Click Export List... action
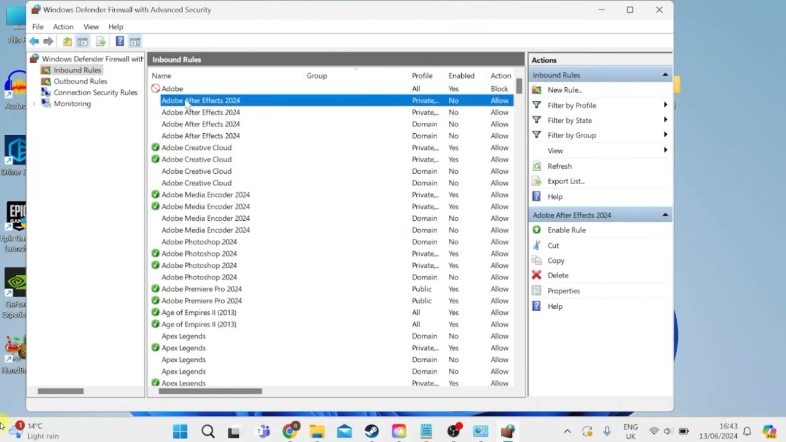Viewport: 786px width, 442px height. pyautogui.click(x=566, y=181)
